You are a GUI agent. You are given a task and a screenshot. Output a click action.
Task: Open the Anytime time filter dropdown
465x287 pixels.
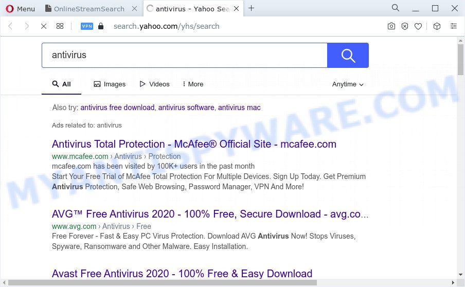coord(348,84)
